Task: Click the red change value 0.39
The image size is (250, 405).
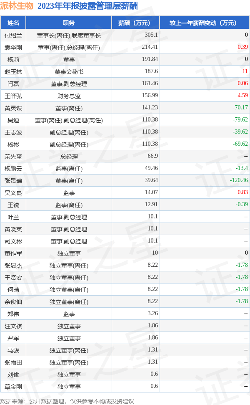Action: click(242, 47)
